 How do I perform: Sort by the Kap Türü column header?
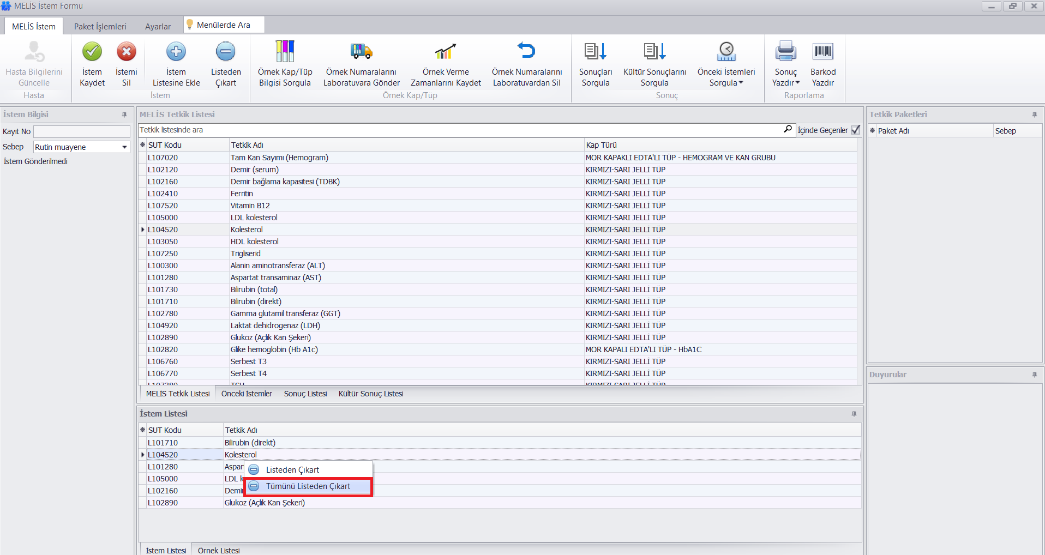601,145
